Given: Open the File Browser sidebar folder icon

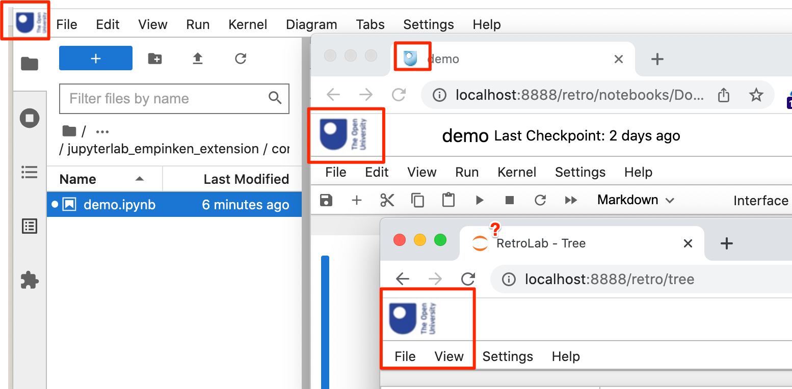Looking at the screenshot, I should tap(30, 64).
